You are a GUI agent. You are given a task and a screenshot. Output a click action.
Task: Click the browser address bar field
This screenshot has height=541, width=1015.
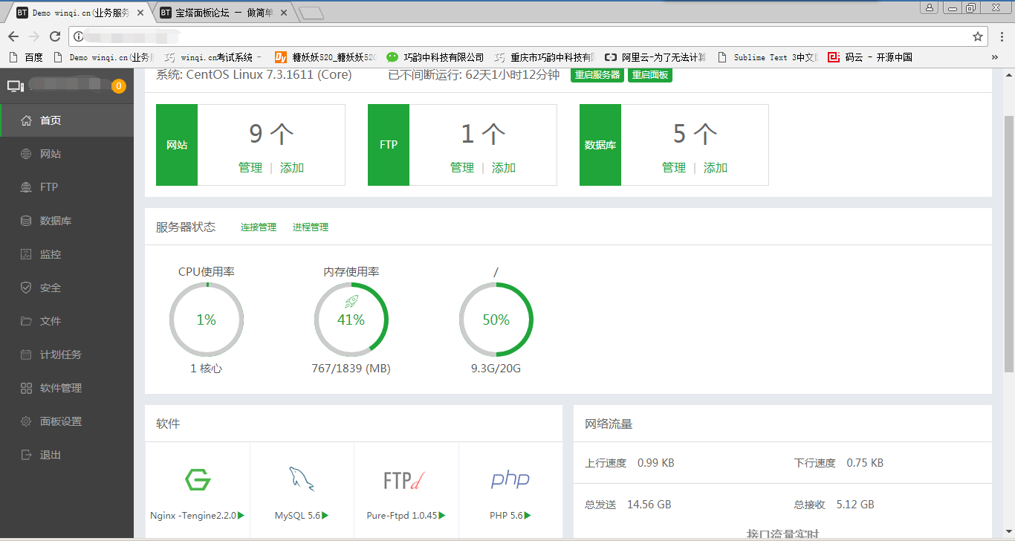coord(528,36)
